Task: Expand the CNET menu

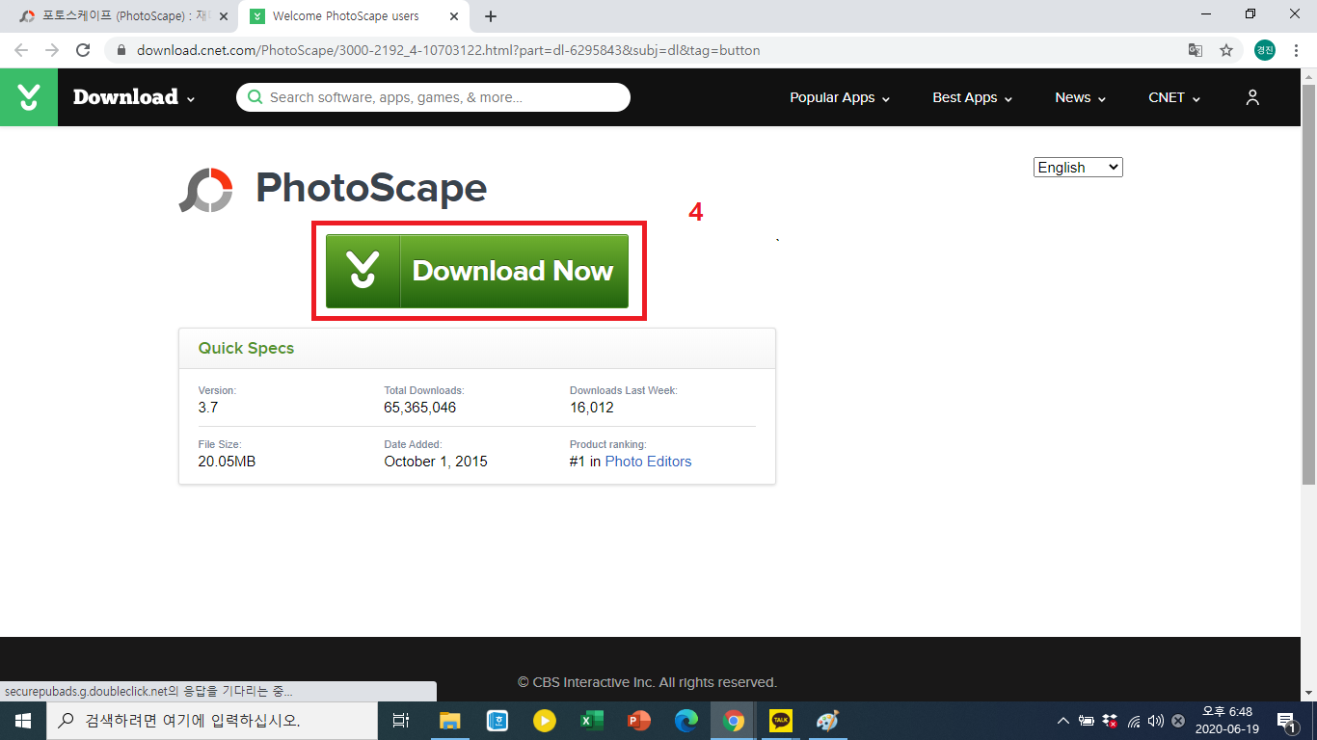Action: [1174, 97]
